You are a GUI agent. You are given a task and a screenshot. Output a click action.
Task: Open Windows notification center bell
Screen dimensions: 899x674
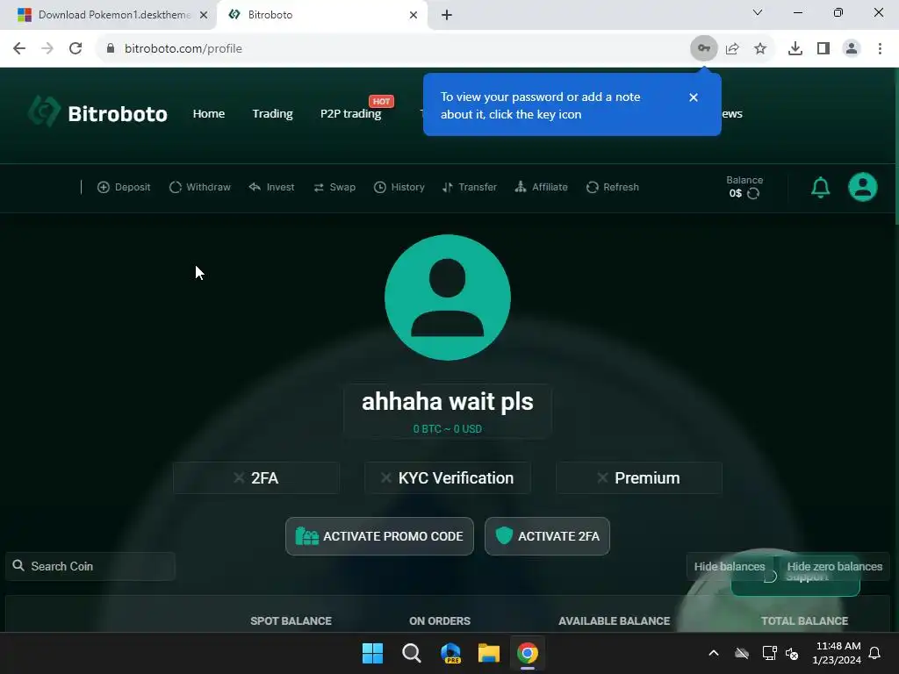pyautogui.click(x=875, y=653)
